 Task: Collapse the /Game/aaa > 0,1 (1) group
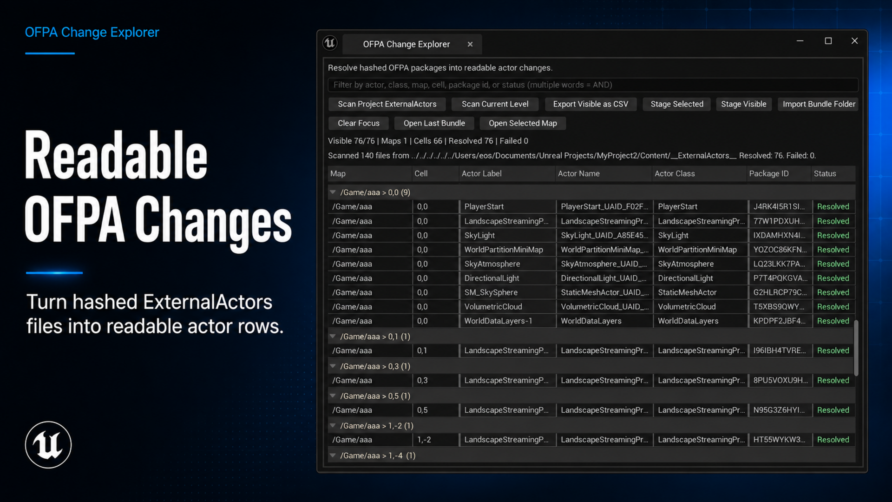(x=333, y=336)
